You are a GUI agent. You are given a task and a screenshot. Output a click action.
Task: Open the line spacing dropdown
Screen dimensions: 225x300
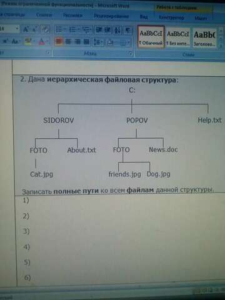98,42
